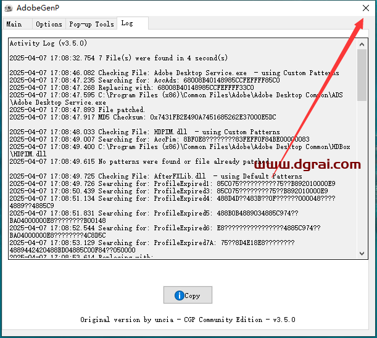Click the 'Searching for: ProfileExpired3' line
The image size is (377, 338).
(x=169, y=191)
